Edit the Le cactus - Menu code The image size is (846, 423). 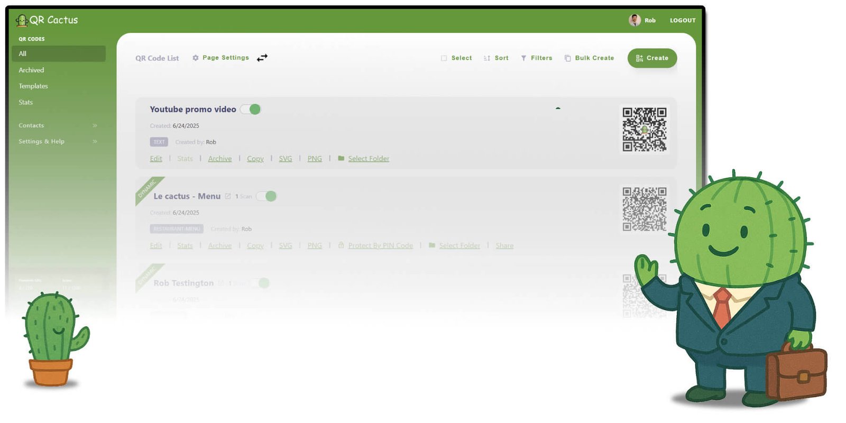[x=156, y=246]
